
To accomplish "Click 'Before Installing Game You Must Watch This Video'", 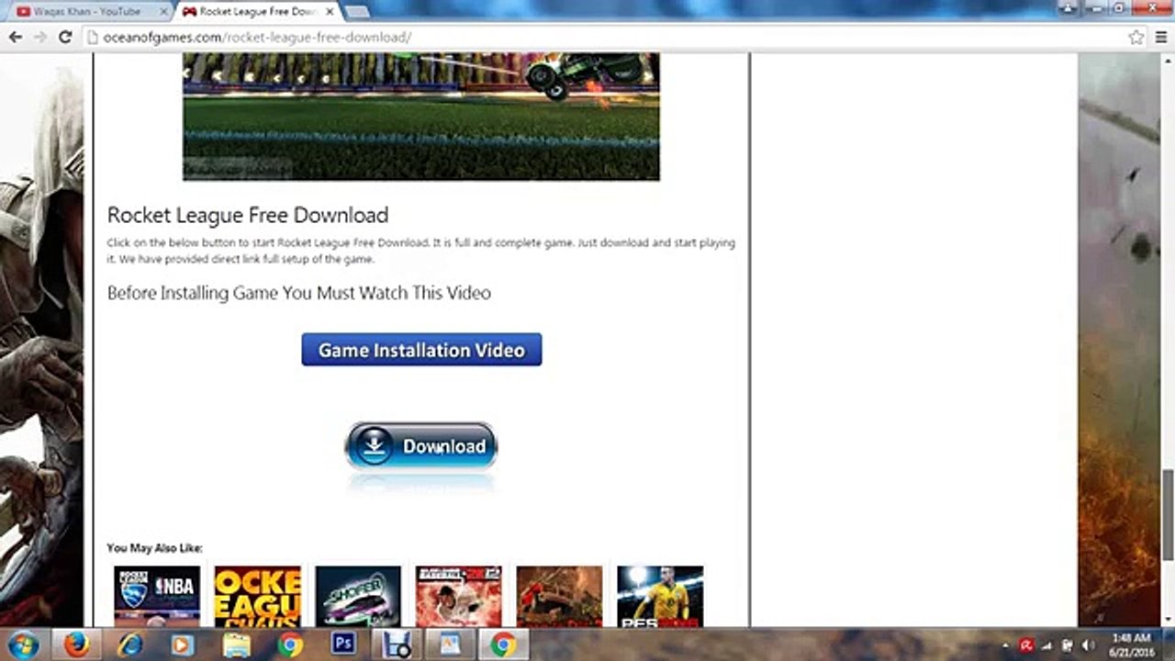I will click(299, 293).
